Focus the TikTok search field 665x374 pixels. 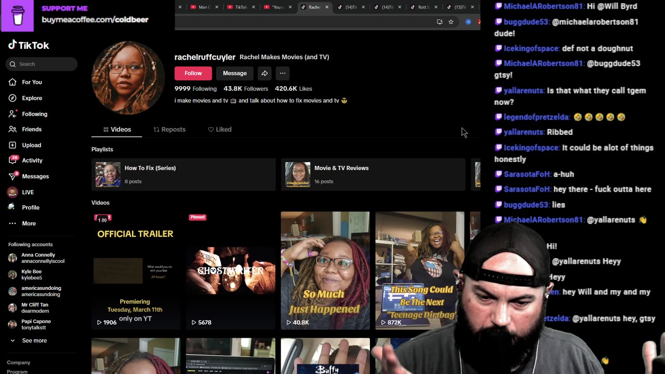pos(42,64)
